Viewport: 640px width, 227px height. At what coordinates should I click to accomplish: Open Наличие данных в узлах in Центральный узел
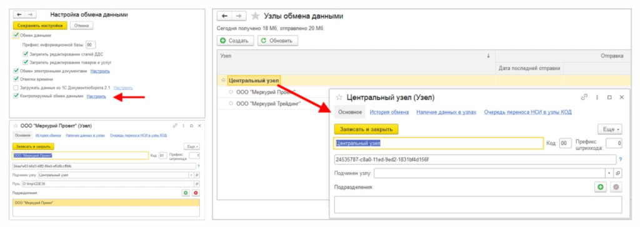coord(446,112)
